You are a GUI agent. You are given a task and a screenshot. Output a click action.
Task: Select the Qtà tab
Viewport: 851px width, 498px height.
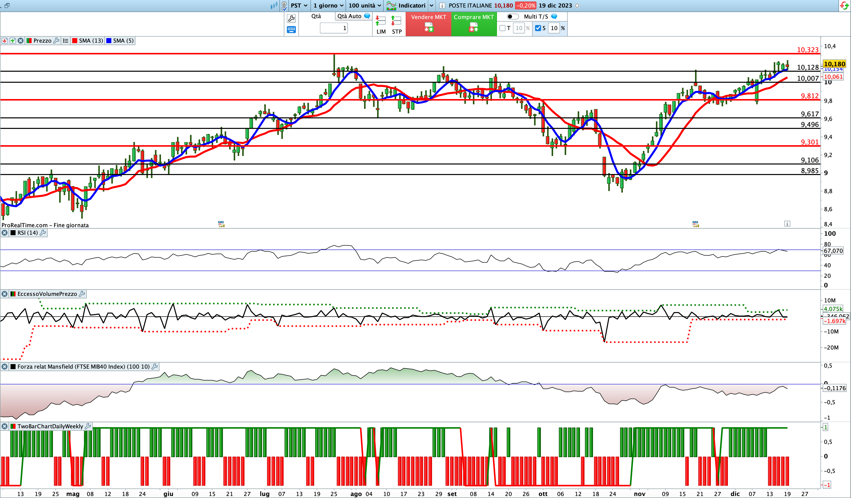click(316, 16)
